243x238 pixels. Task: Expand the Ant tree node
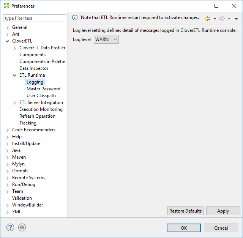(x=8, y=35)
